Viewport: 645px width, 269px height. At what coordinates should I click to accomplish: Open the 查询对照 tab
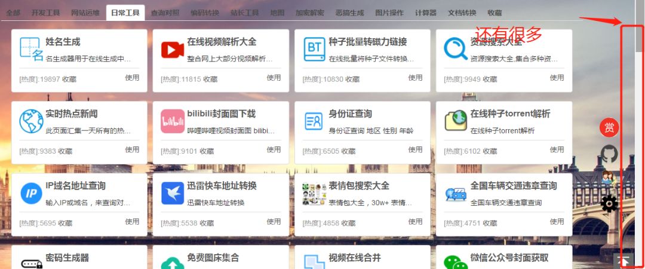[165, 13]
